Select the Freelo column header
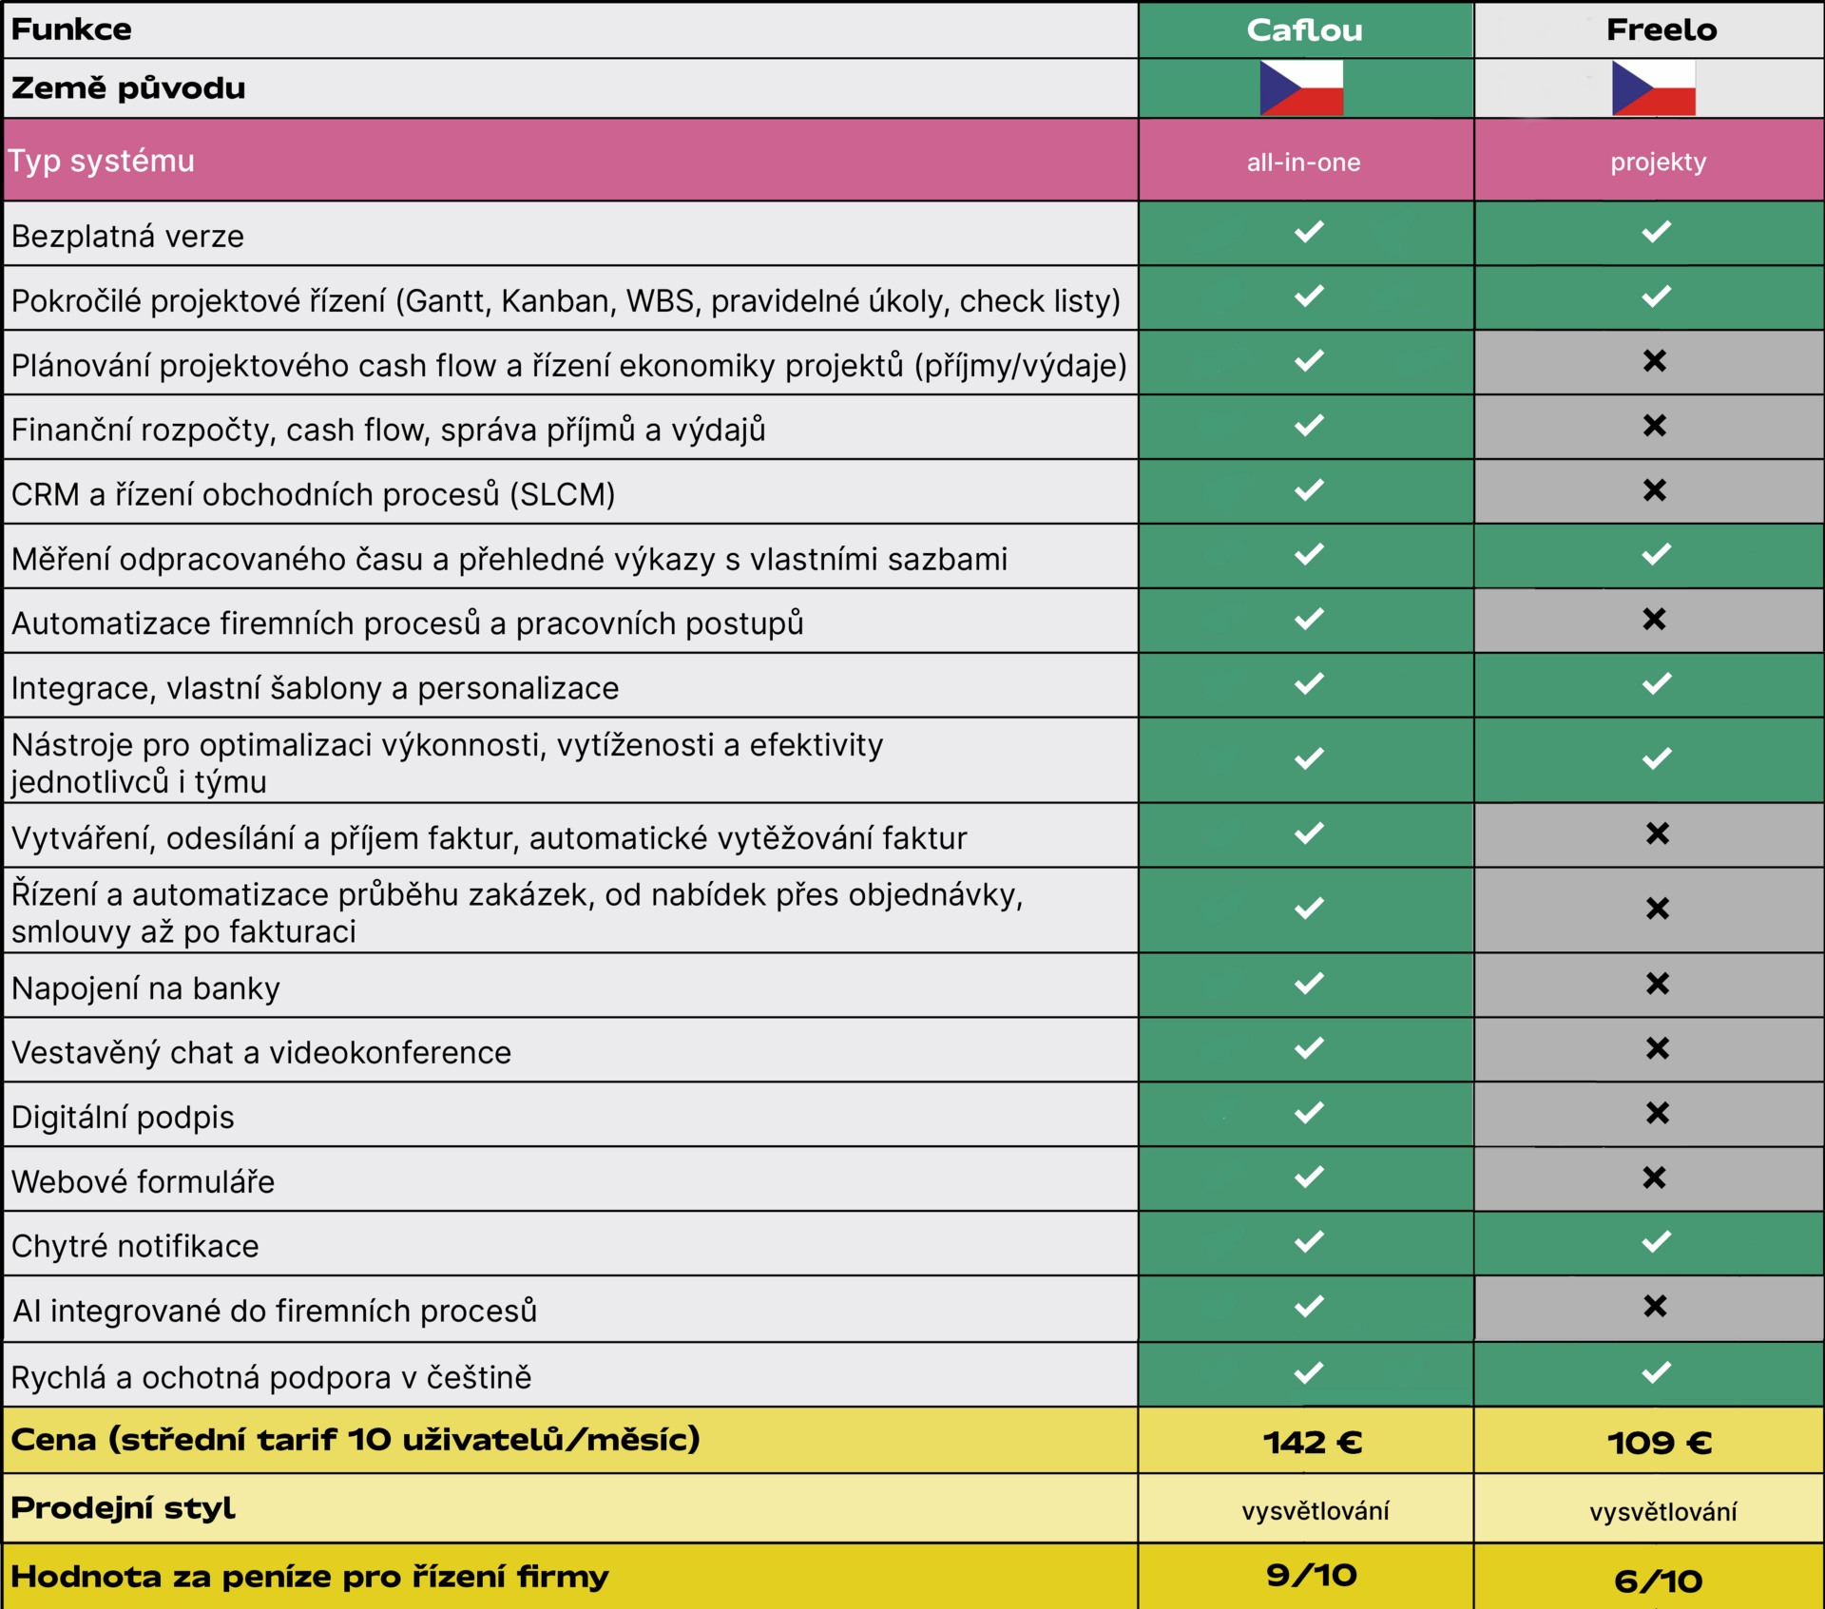Viewport: 1825px width, 1609px height. [x=1661, y=30]
